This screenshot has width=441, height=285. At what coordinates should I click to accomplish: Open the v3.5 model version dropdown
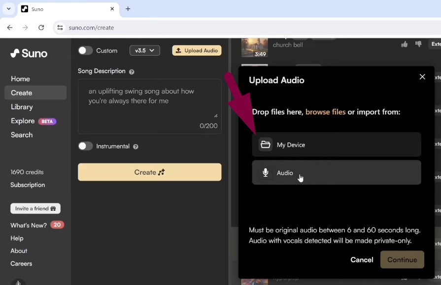[x=144, y=51]
